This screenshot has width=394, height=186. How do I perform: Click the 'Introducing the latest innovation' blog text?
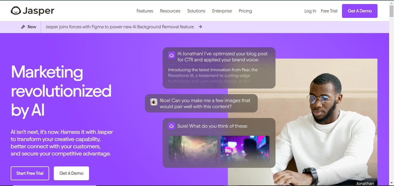pyautogui.click(x=213, y=76)
